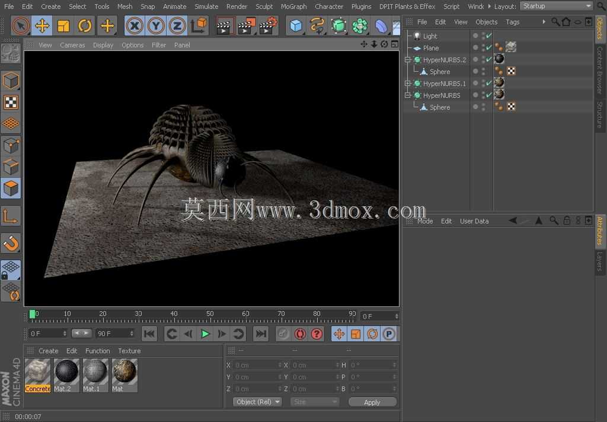Viewport: 607px width, 422px height.
Task: Select the Concrete material swatch
Action: (x=37, y=375)
